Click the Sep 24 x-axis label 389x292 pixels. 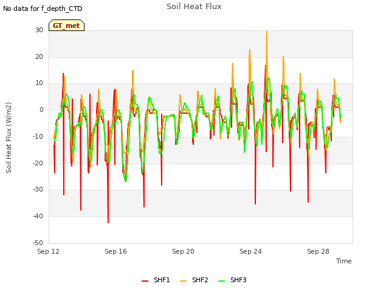click(250, 251)
